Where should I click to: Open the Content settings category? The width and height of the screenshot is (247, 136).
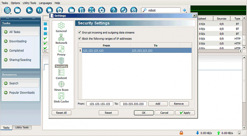click(61, 74)
